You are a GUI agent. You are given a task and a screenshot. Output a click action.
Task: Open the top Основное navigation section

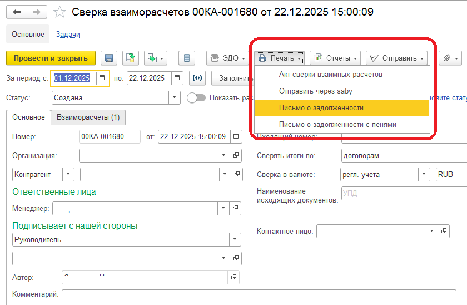(x=28, y=35)
